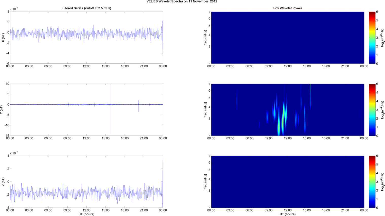The width and height of the screenshot is (385, 216).
Task: Click the colorbar beside the X wavelet spectrogram
Action: pyautogui.click(x=372, y=38)
